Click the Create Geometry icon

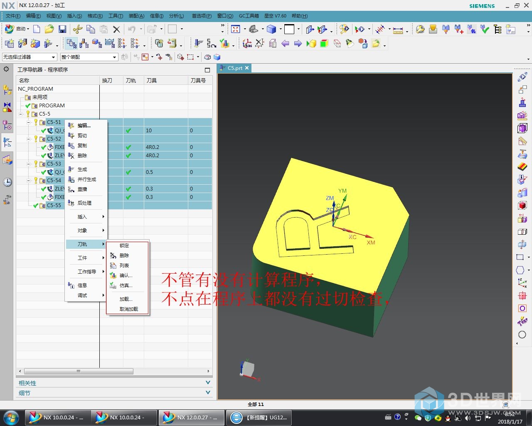(35, 43)
